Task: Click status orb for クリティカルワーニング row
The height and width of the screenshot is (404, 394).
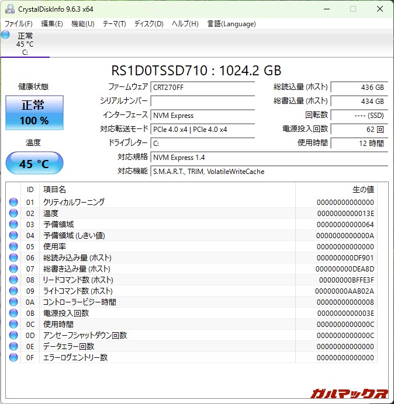Action: click(13, 203)
